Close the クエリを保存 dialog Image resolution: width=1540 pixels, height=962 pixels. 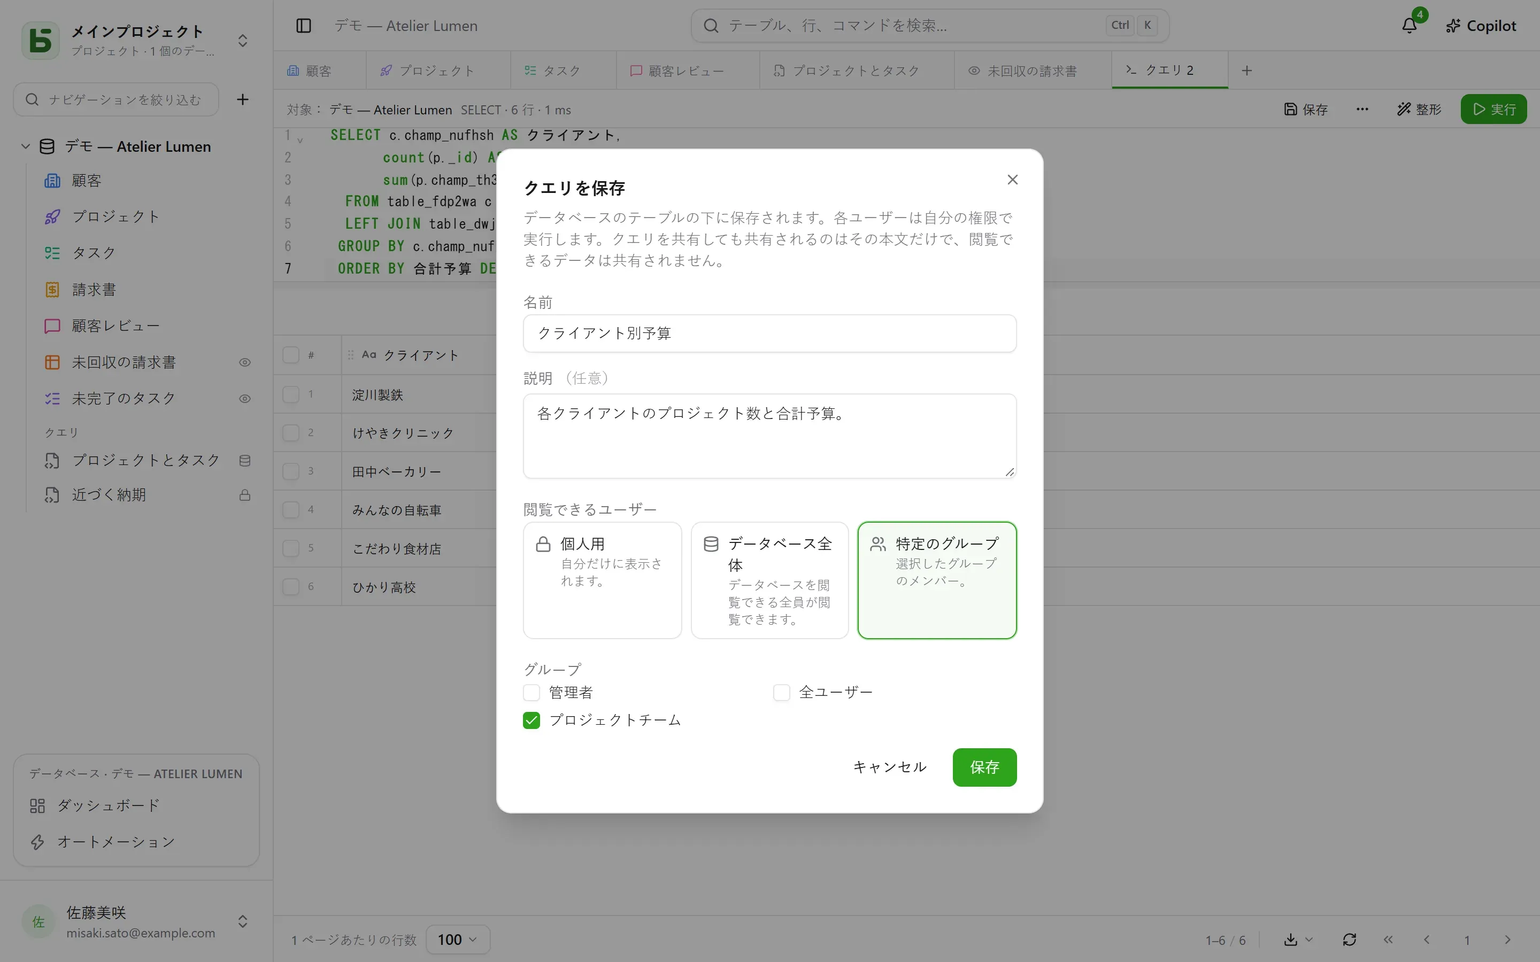point(1012,180)
